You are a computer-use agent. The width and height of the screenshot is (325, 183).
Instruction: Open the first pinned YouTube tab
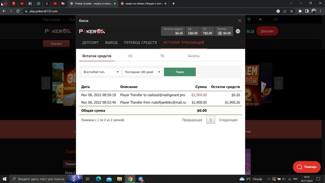click(22, 4)
